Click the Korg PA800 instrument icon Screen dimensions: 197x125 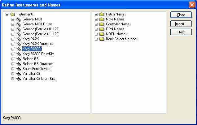(19, 49)
